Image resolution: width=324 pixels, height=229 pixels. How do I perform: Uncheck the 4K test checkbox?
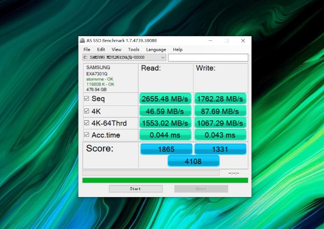86,111
